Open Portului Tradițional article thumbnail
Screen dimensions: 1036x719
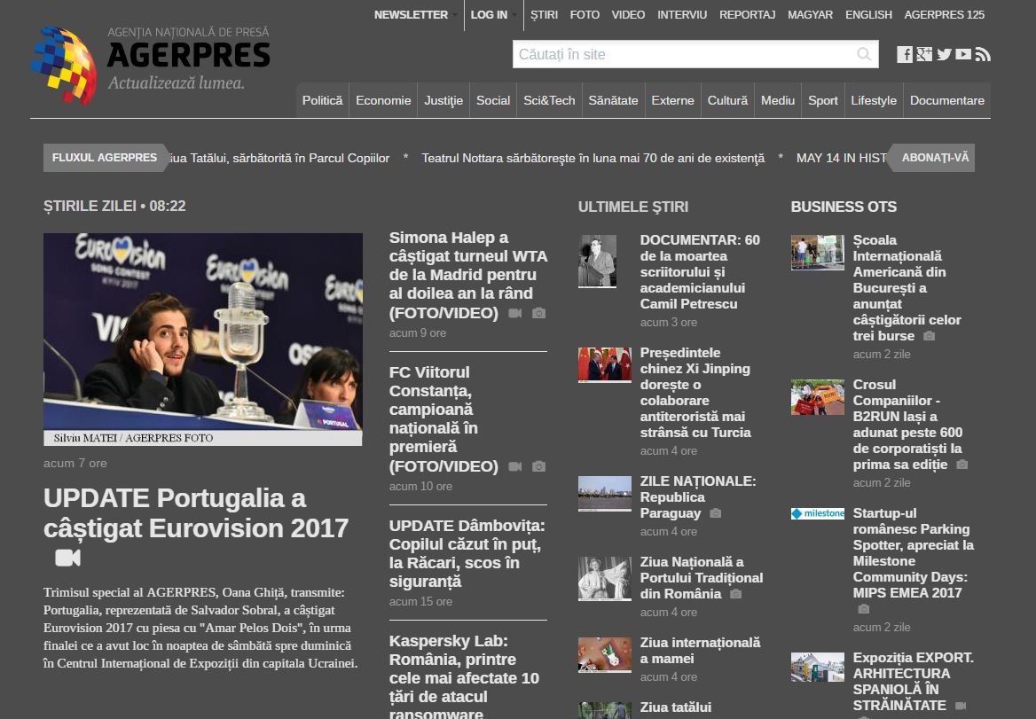(605, 578)
